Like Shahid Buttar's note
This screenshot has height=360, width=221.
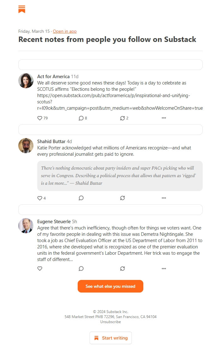click(x=39, y=198)
